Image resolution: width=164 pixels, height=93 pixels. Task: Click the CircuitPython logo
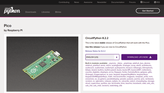pyautogui.click(x=12, y=10)
